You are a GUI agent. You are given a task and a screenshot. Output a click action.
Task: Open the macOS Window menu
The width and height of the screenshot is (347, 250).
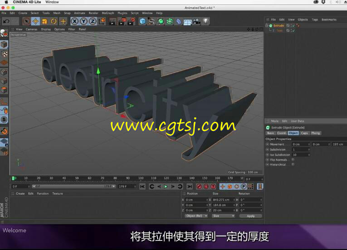(52, 2)
